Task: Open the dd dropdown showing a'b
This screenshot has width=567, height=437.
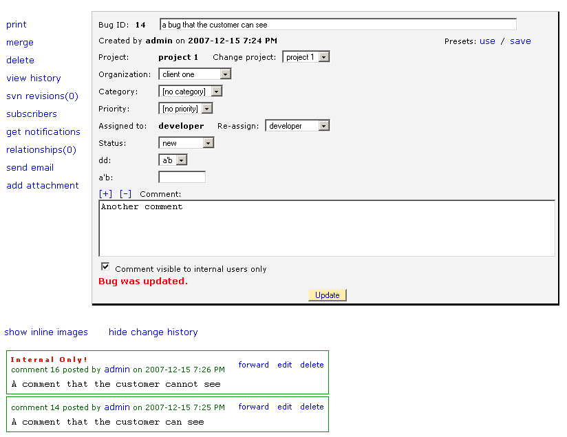Action: click(173, 160)
